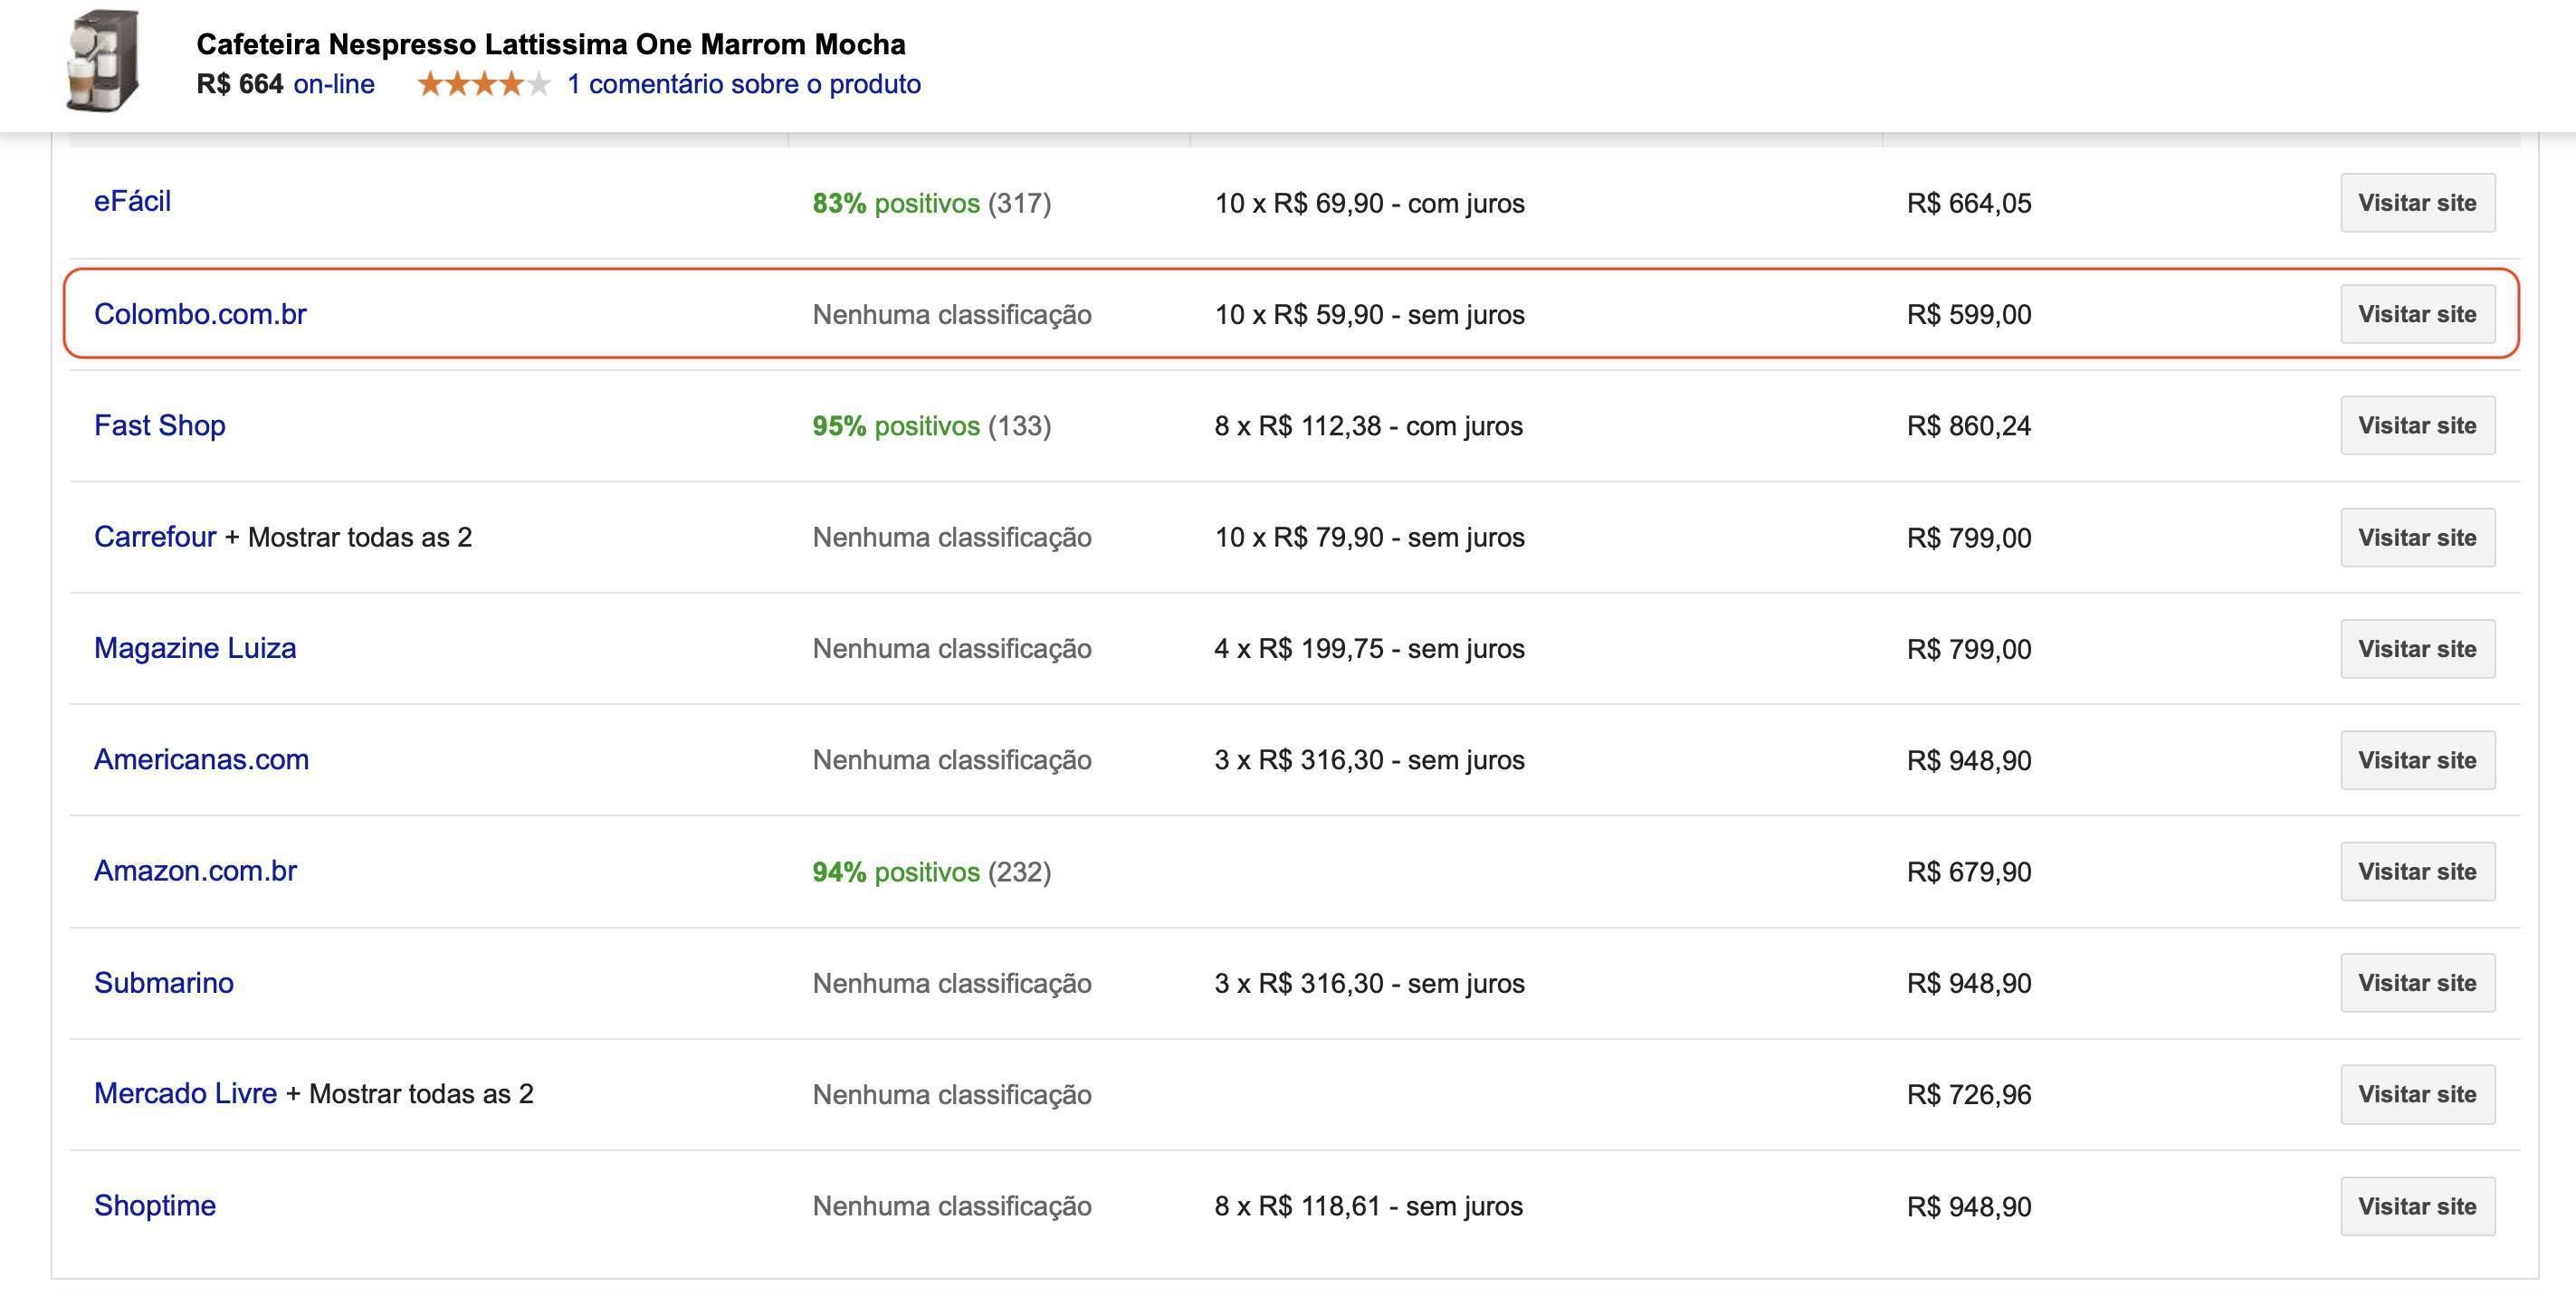Select installment '10 x R$ 69,90 - com juros'
Image resolution: width=2576 pixels, height=1296 pixels.
point(1370,203)
